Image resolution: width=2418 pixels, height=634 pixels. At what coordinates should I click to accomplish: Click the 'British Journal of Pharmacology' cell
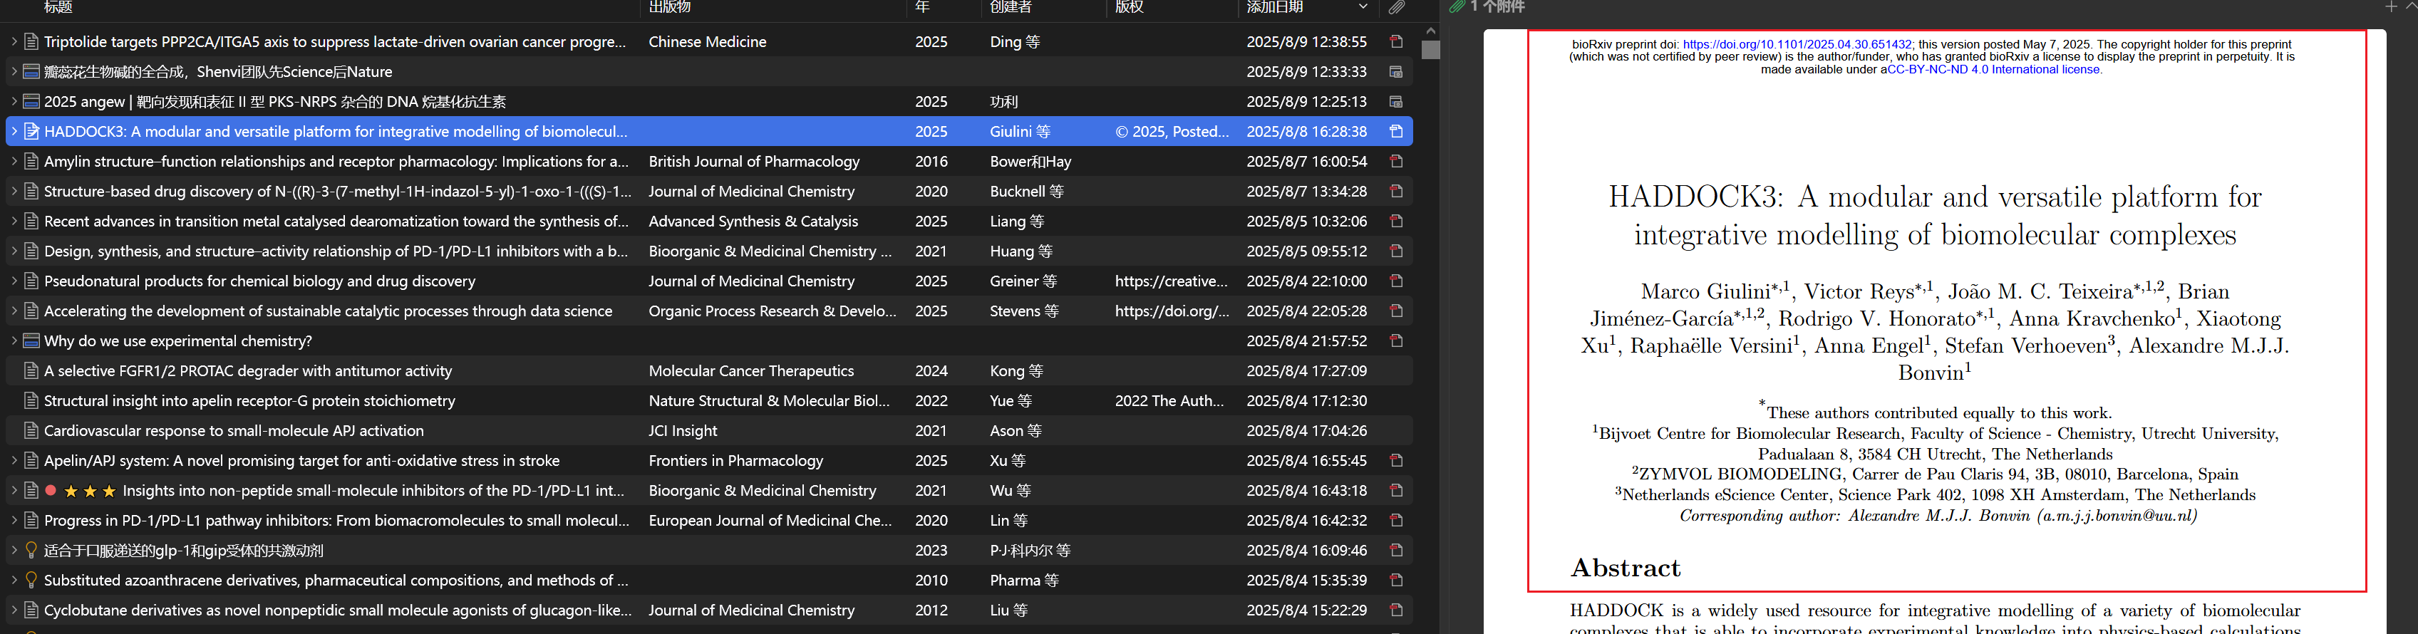tap(754, 161)
